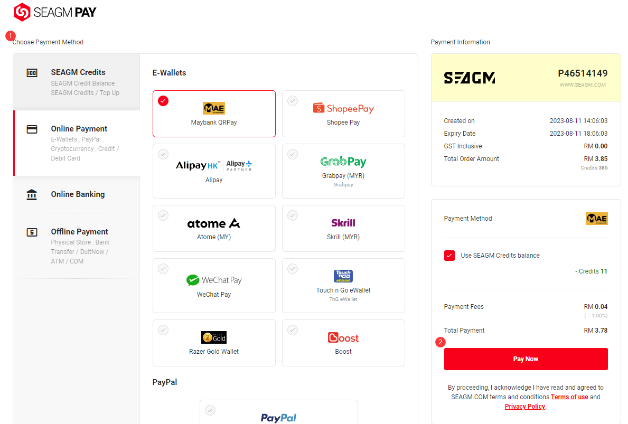Click the Atome (MY) logo
This screenshot has height=424, width=628.
(214, 223)
